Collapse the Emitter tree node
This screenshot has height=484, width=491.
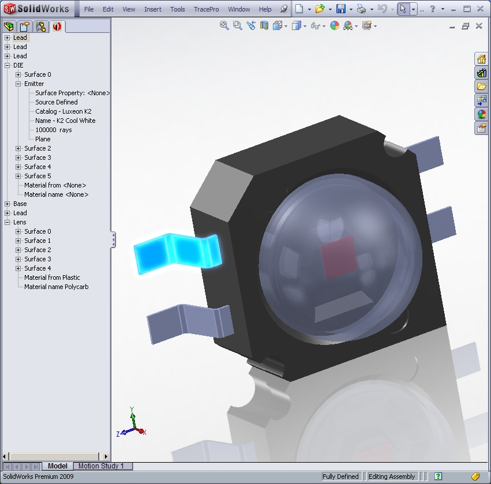click(18, 84)
